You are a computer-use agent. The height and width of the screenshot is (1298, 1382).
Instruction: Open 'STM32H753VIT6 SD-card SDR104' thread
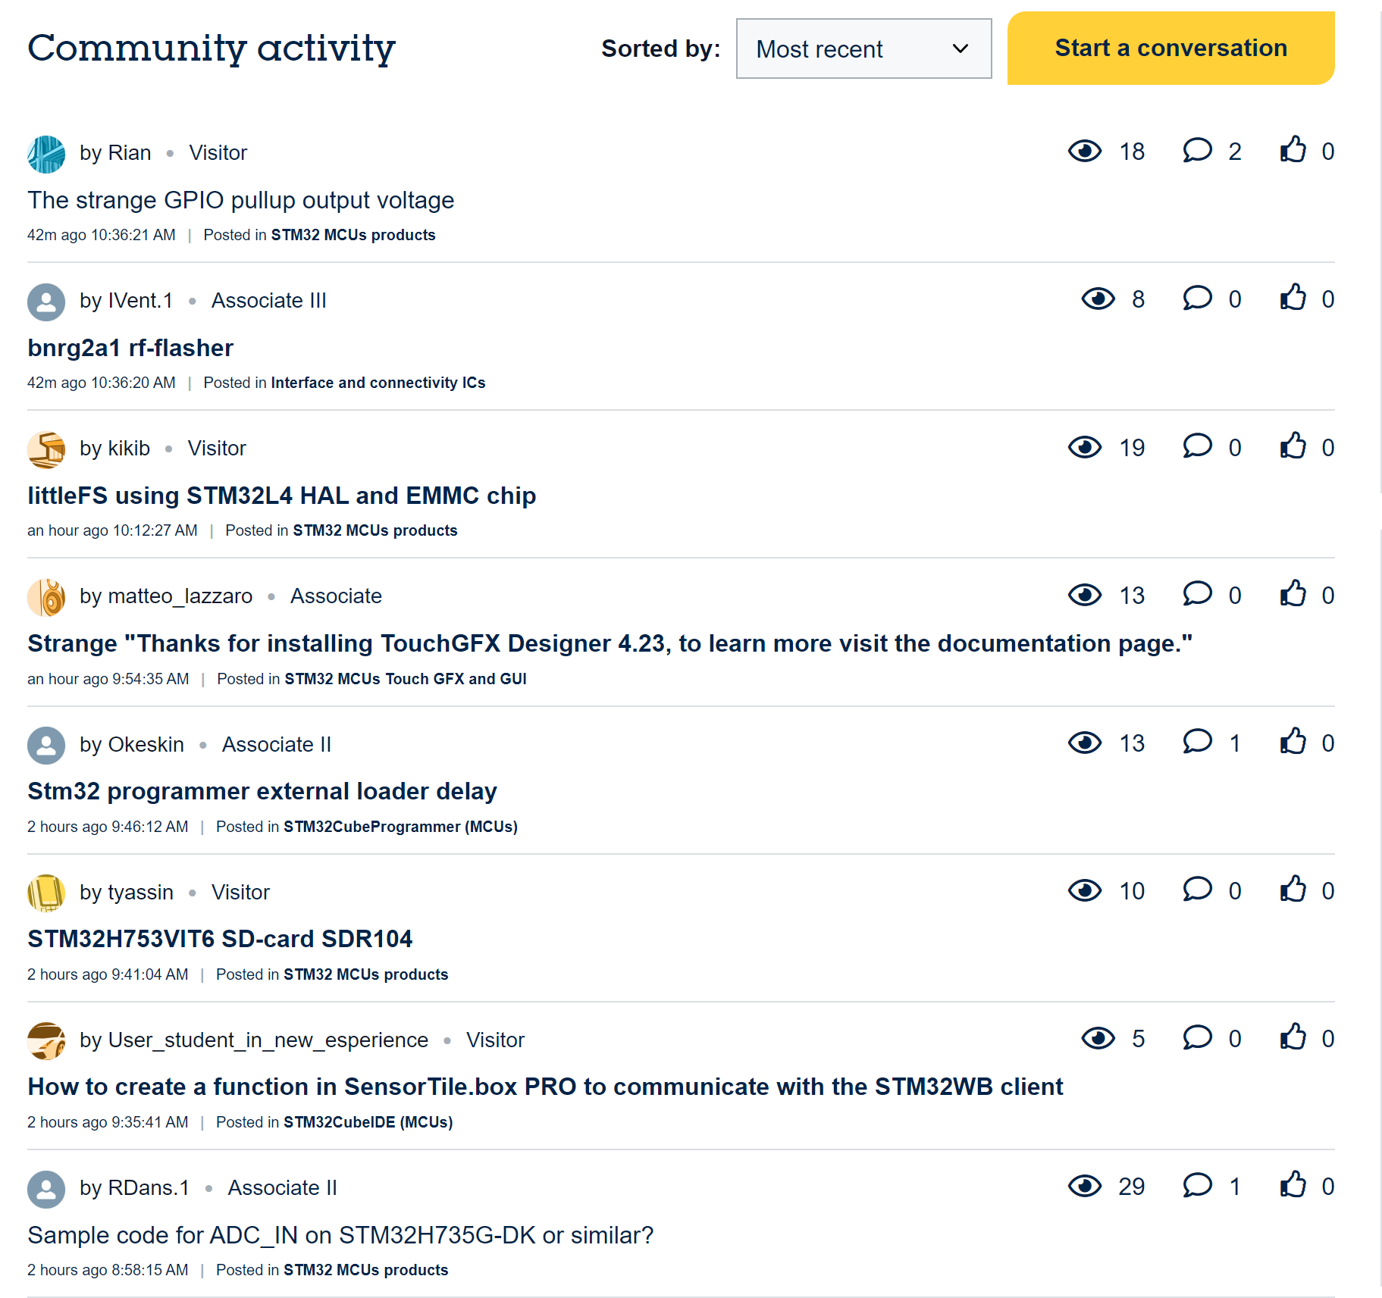click(x=220, y=939)
